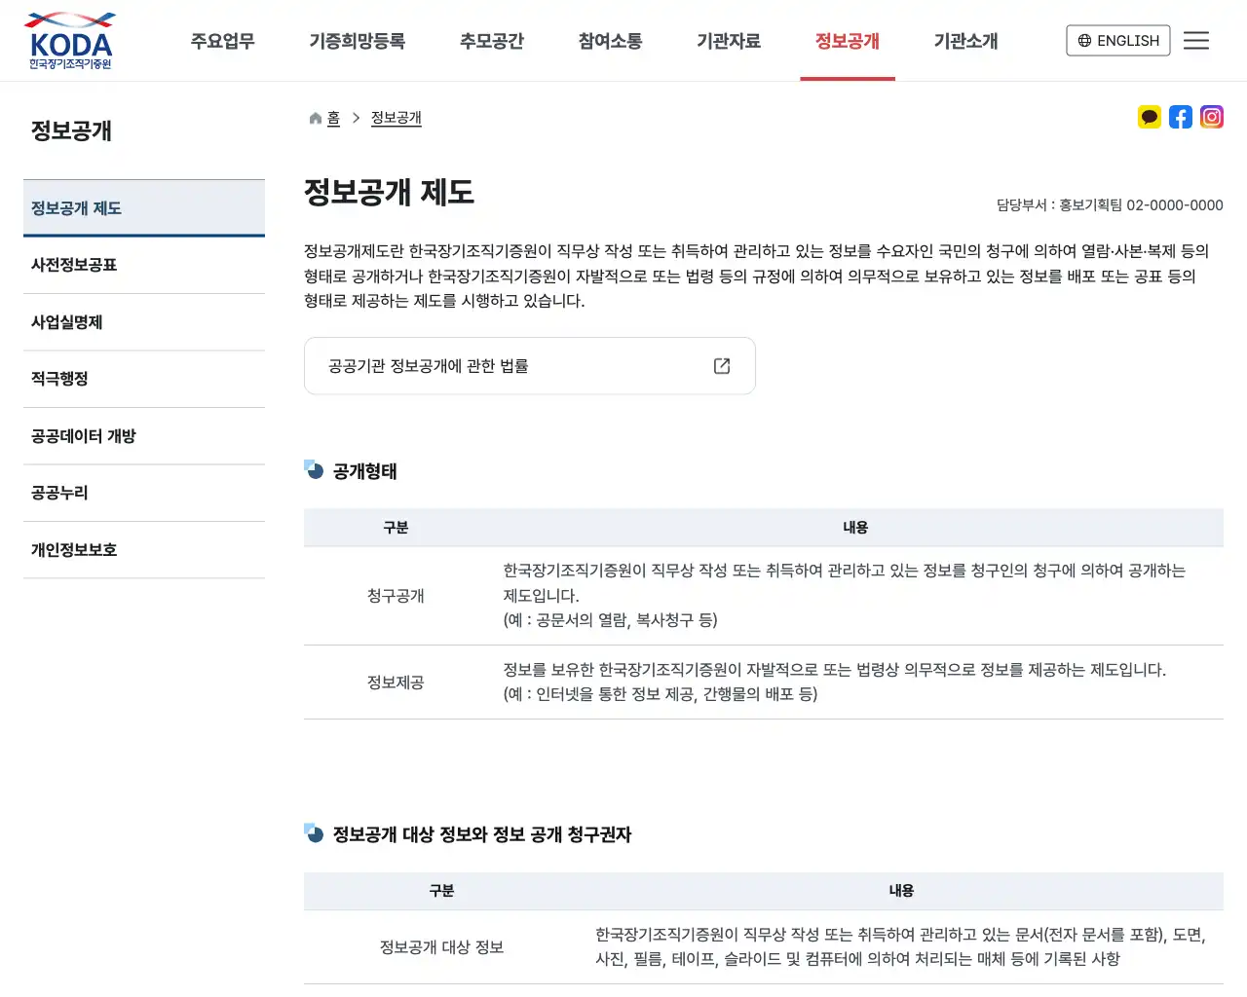The width and height of the screenshot is (1247, 997).
Task: Click the blue bullet icon beside 공개형태
Action: coord(313,471)
